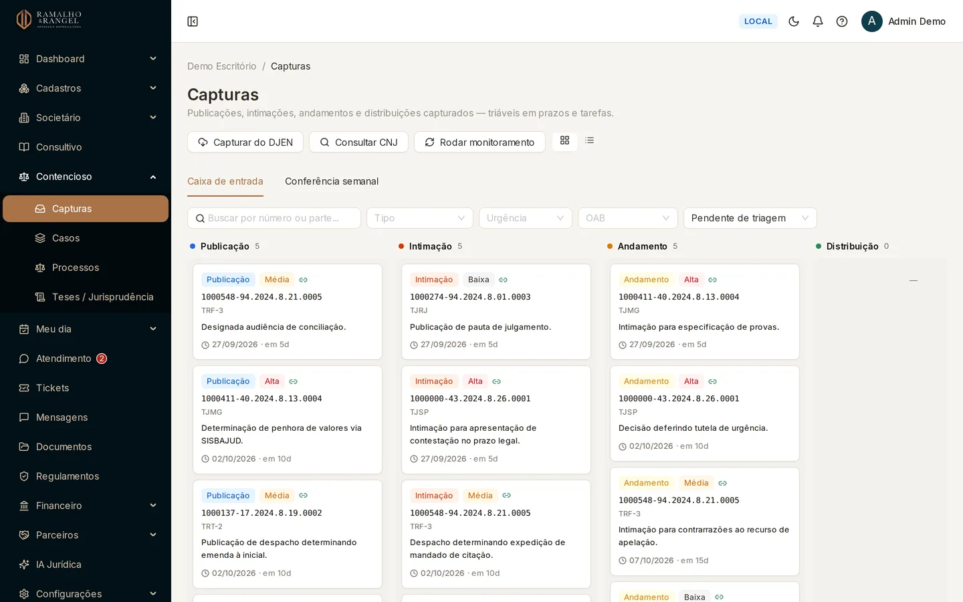
Task: Toggle dark mode moon icon
Action: [x=794, y=21]
